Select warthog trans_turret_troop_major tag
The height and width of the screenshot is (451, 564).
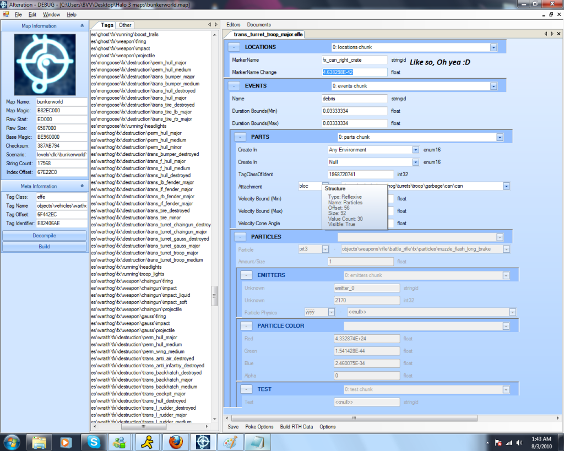pos(145,253)
